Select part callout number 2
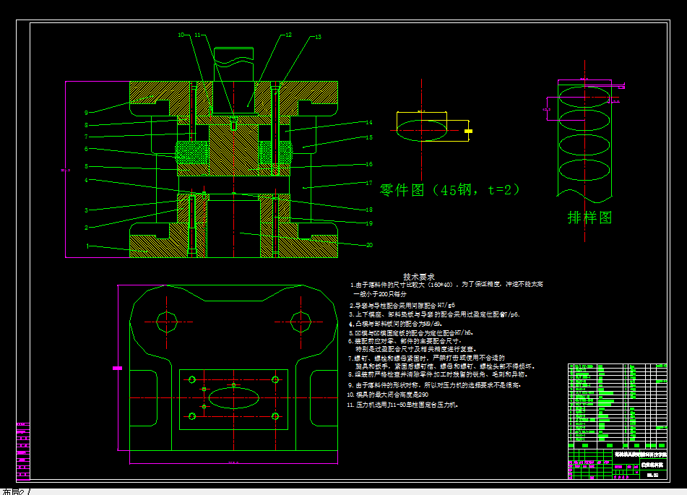The height and width of the screenshot is (495, 687). click(86, 228)
